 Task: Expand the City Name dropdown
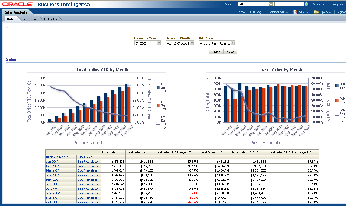pyautogui.click(x=233, y=43)
